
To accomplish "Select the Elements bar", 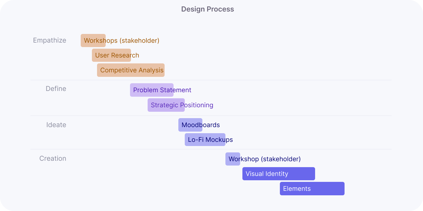I will pyautogui.click(x=312, y=189).
